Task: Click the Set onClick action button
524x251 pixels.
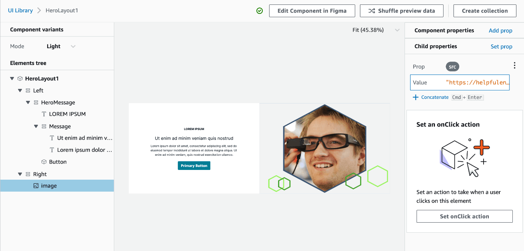Action: click(x=464, y=216)
